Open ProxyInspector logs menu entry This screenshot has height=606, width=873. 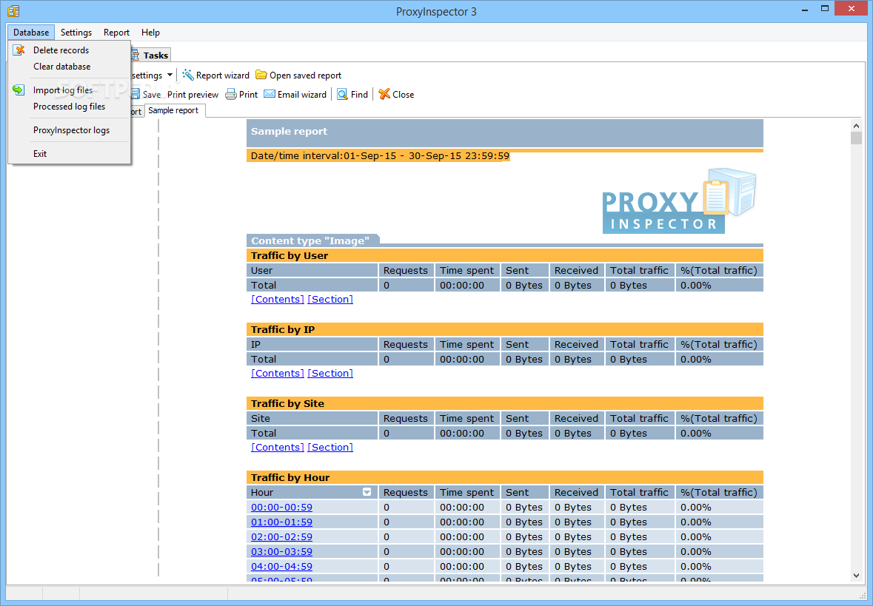(x=70, y=130)
